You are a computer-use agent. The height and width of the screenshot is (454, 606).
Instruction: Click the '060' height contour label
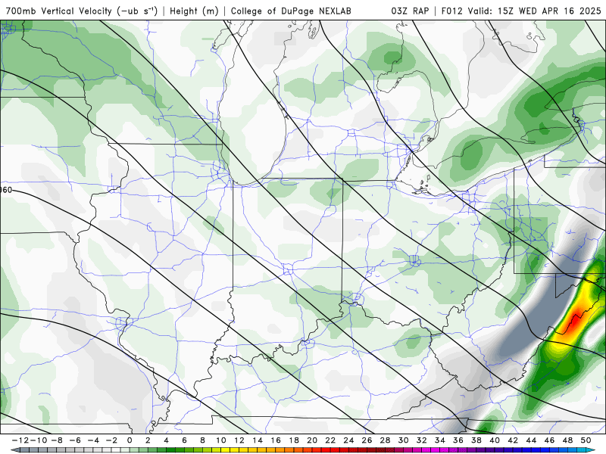(x=6, y=190)
